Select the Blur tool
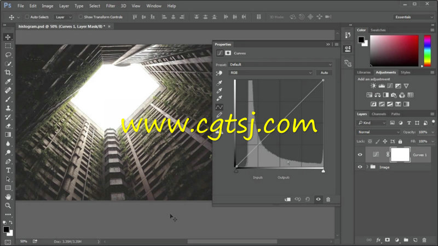This screenshot has width=438, height=246. 8,144
